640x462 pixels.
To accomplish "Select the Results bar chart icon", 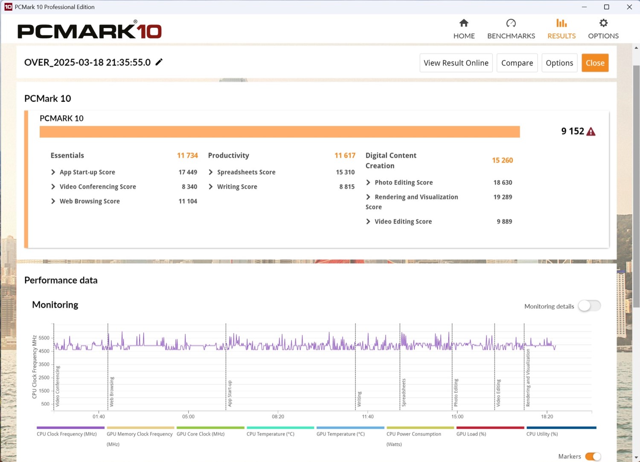I will [x=561, y=23].
